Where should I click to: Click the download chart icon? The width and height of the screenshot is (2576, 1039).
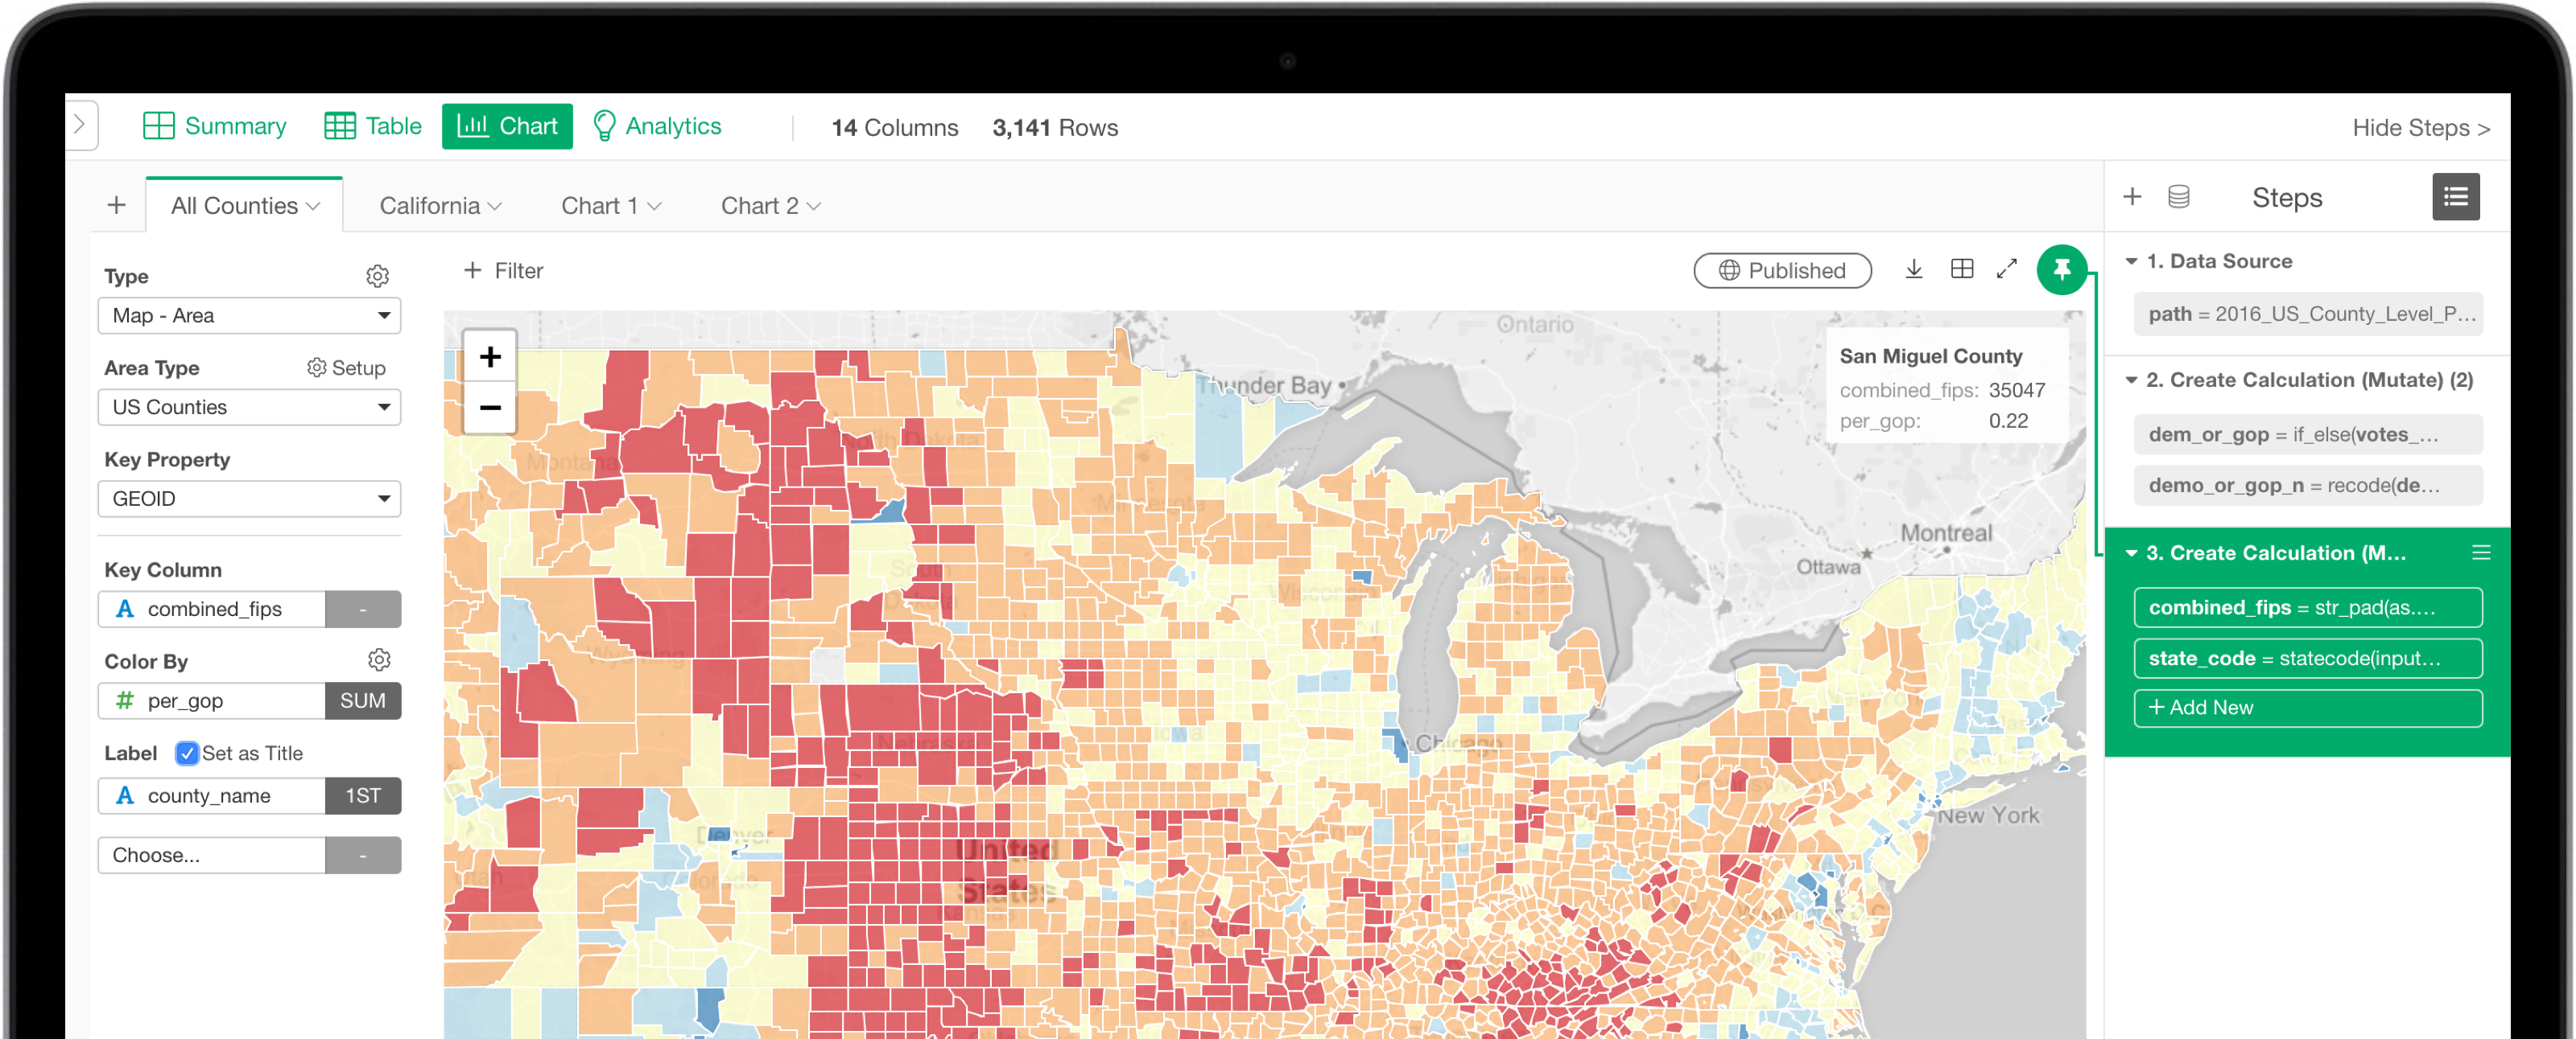[1913, 269]
